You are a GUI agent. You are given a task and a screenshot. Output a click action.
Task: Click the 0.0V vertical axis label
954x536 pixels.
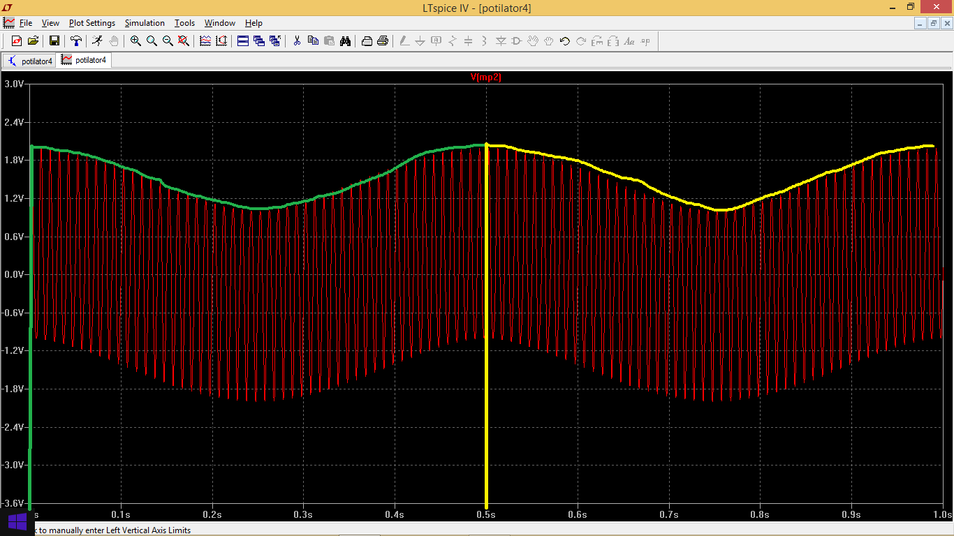[15, 274]
